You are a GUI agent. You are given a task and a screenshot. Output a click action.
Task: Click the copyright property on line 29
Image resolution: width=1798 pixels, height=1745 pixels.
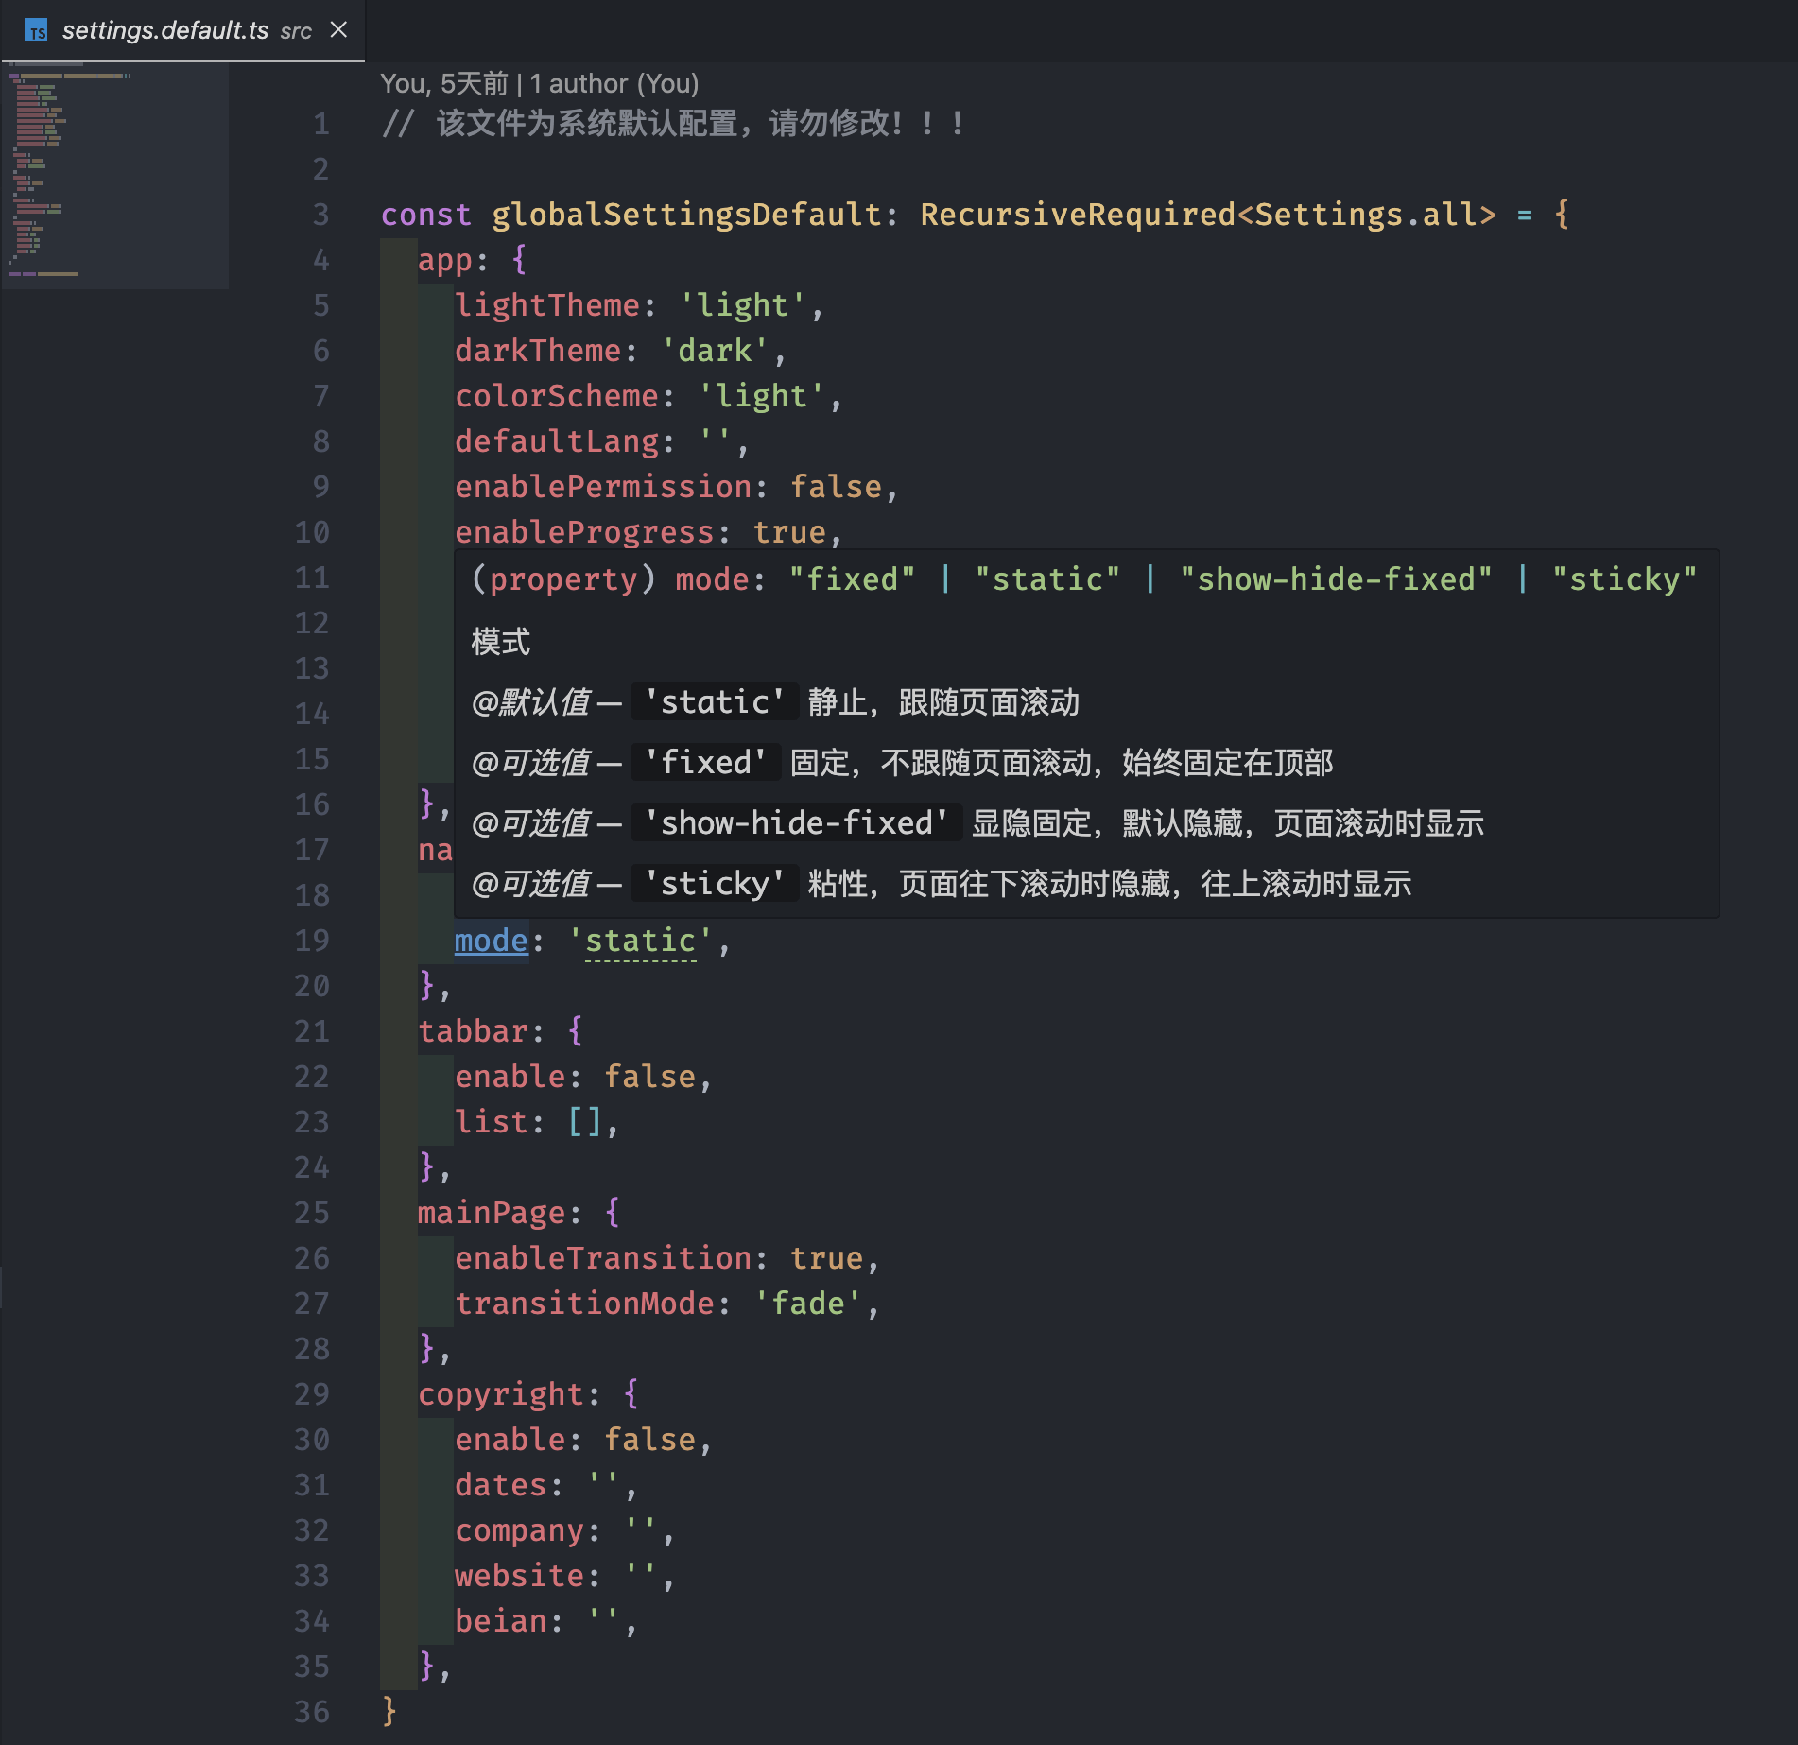point(500,1394)
